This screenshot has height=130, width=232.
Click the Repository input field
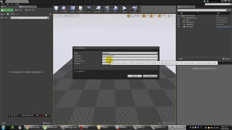pos(130,56)
